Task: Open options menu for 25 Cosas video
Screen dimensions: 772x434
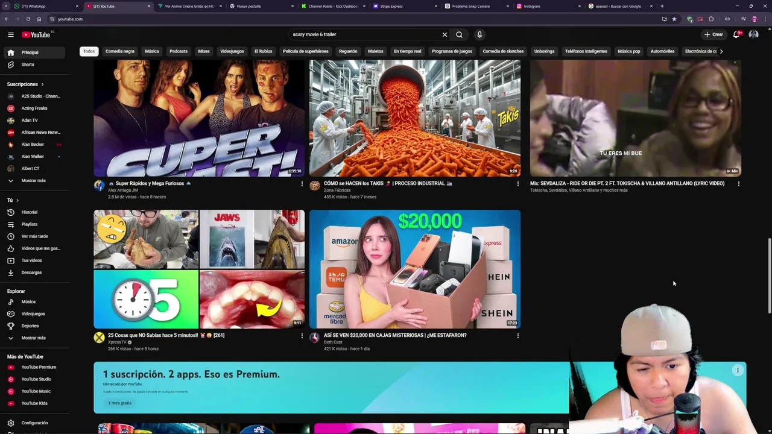Action: (302, 336)
